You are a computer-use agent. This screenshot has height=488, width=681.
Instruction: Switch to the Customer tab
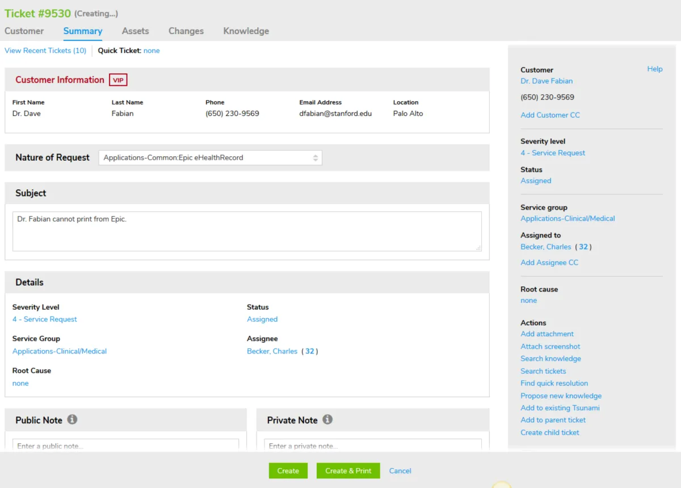[24, 31]
